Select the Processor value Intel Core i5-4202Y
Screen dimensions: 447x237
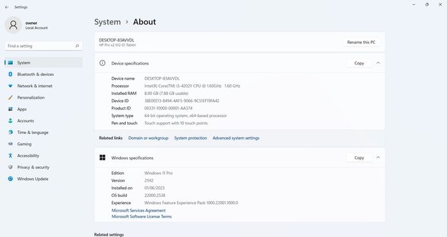click(192, 86)
